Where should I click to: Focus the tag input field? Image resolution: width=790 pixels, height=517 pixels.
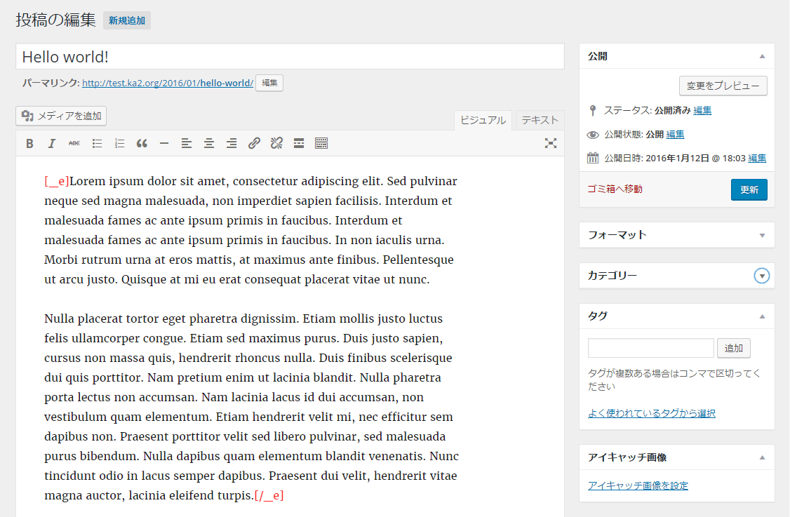click(650, 348)
